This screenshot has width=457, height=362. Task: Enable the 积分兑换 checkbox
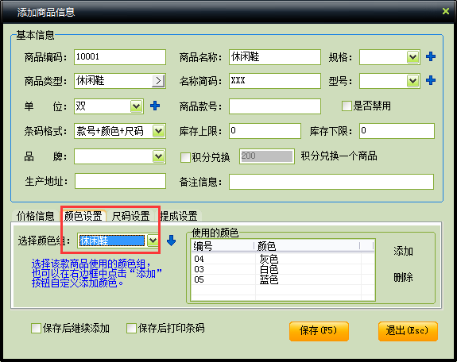tap(185, 157)
